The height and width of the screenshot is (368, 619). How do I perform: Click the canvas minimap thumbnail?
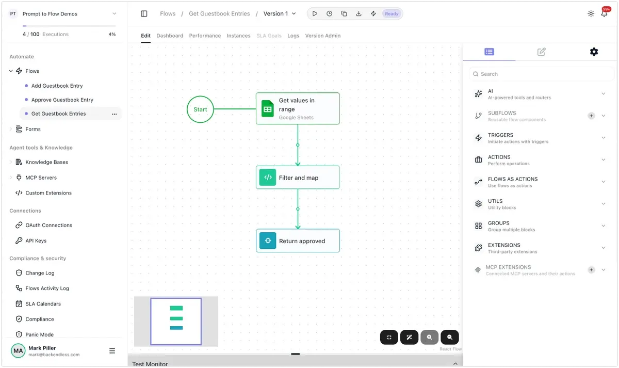click(176, 322)
